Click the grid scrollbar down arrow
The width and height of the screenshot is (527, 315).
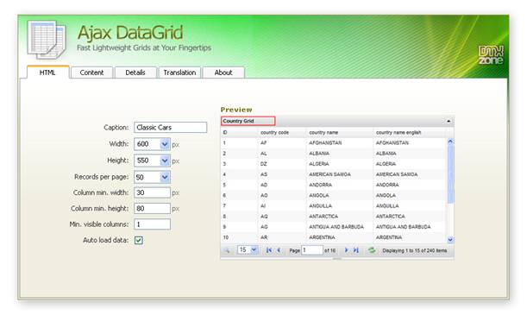(450, 240)
